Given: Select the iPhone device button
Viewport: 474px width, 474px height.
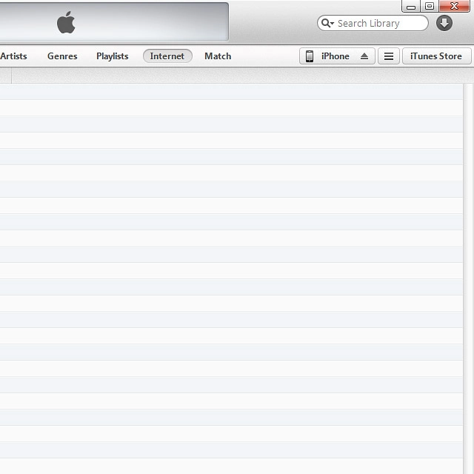Looking at the screenshot, I should pos(335,56).
